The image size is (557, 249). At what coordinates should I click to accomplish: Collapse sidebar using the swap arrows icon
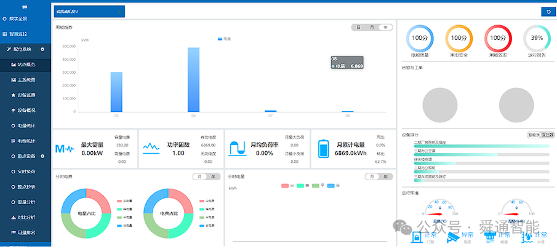(25, 7)
